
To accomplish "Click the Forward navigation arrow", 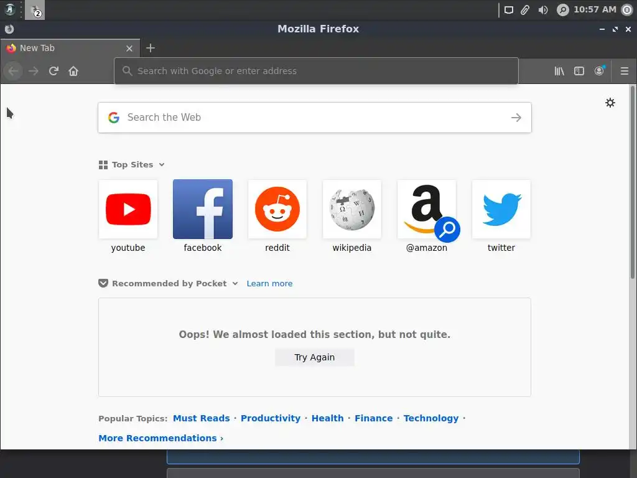I will 34,71.
